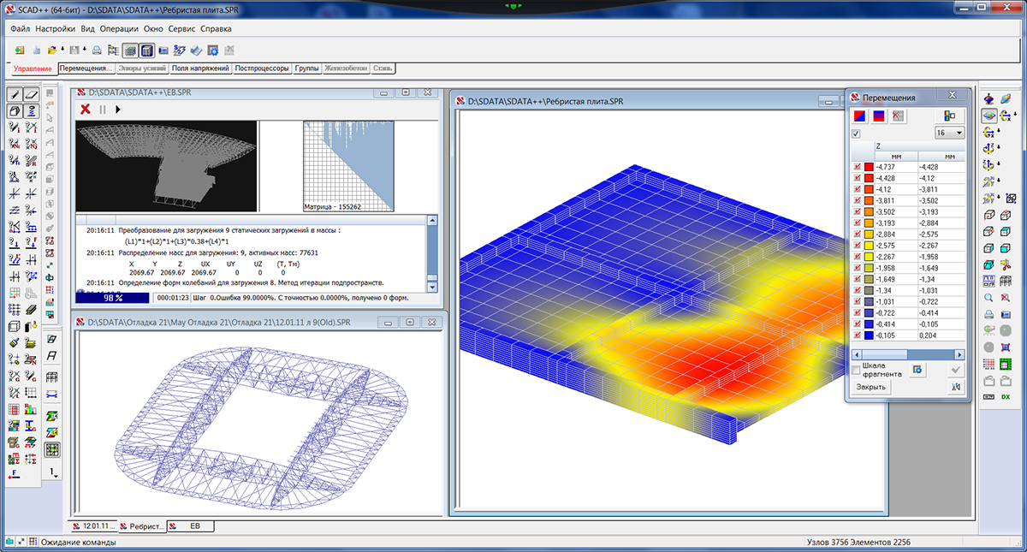
Task: Click the magnifier zoom icon in the right toolbar
Action: point(988,298)
